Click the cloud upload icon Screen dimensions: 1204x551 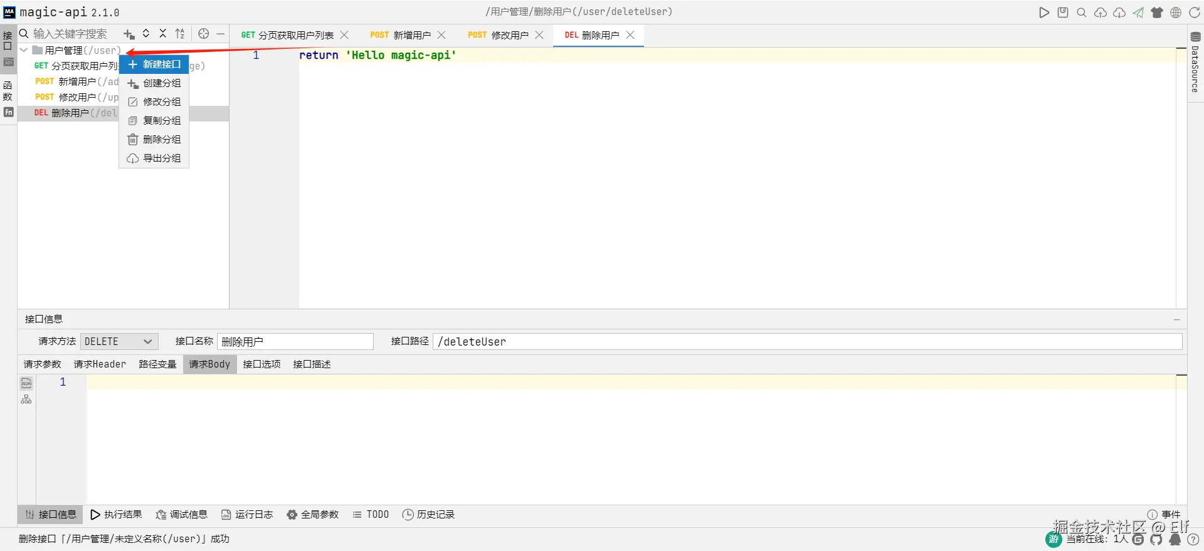tap(1101, 13)
